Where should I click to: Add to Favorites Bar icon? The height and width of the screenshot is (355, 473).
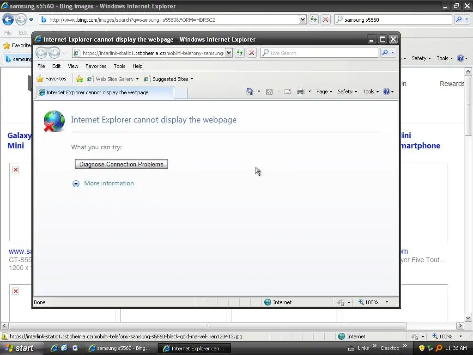click(79, 79)
